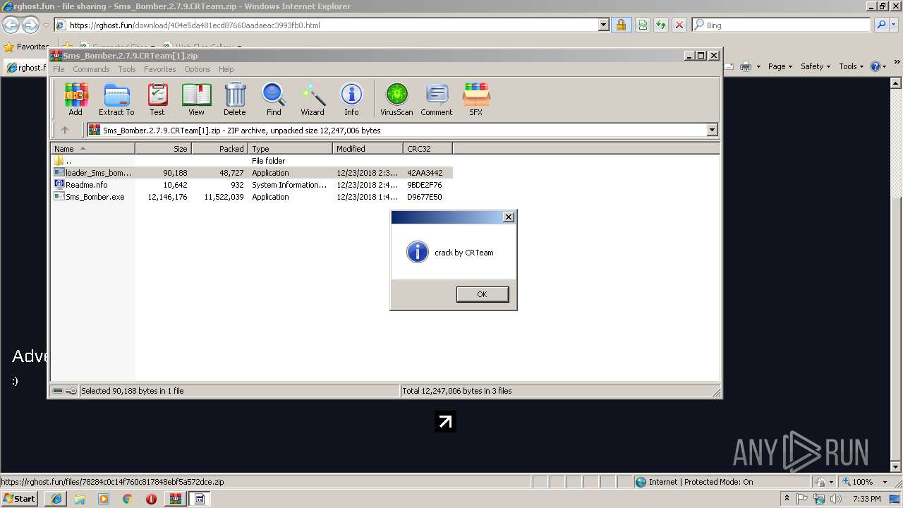
Task: Open the Find magnifier tool
Action: pos(274,99)
